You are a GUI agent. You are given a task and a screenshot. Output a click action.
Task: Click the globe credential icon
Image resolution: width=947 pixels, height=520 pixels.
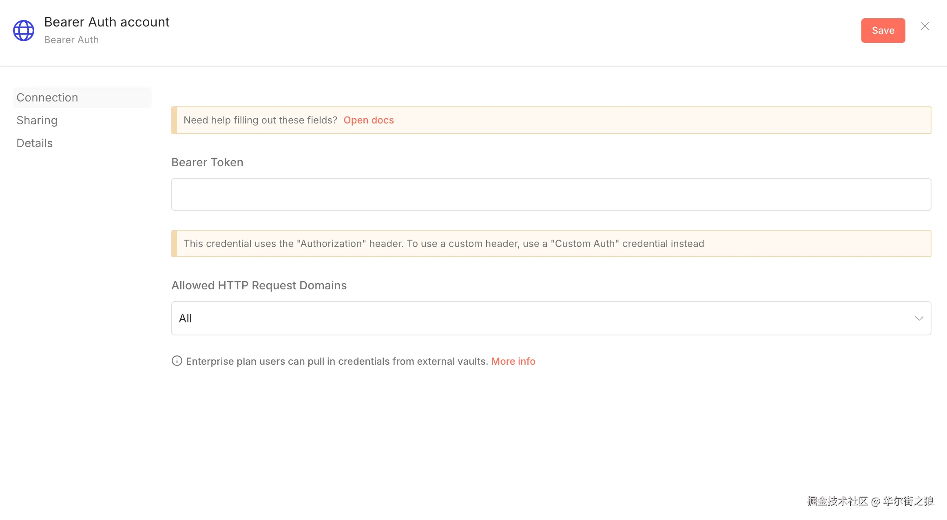(x=24, y=31)
